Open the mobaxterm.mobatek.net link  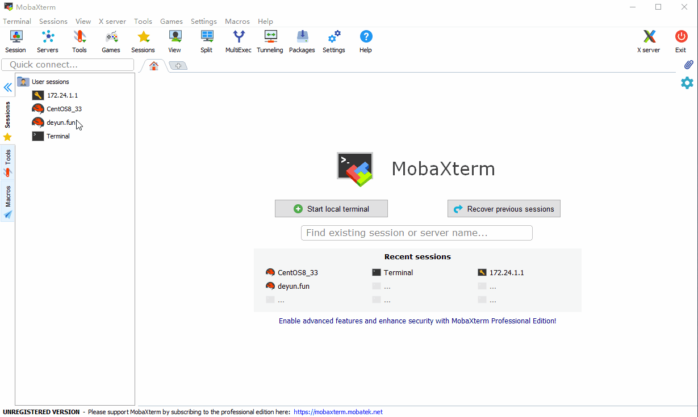tap(338, 412)
